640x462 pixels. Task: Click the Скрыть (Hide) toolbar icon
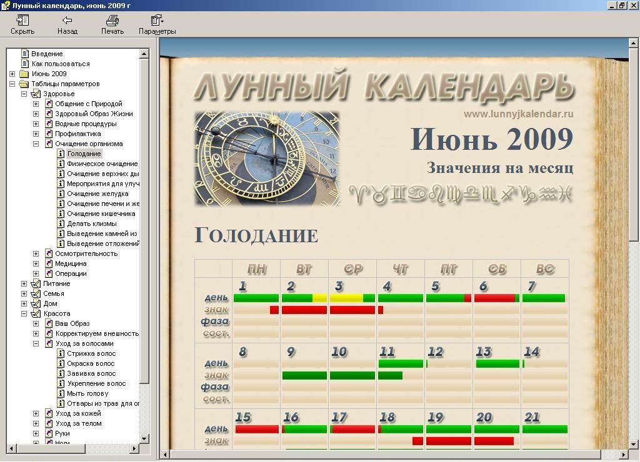tap(22, 20)
